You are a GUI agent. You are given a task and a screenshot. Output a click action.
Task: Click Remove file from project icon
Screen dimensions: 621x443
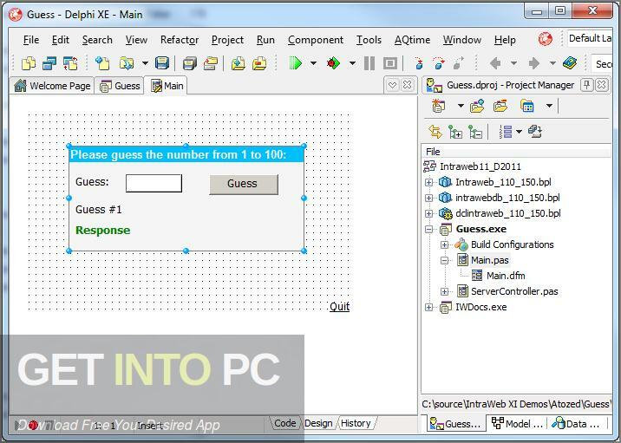tap(259, 63)
